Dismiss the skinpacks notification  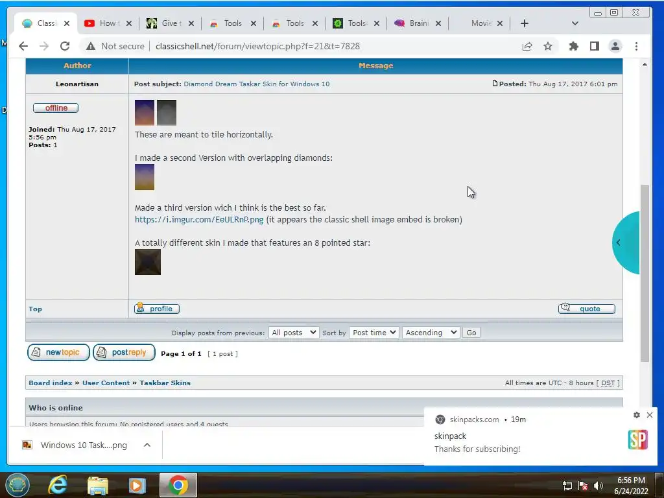(x=650, y=415)
